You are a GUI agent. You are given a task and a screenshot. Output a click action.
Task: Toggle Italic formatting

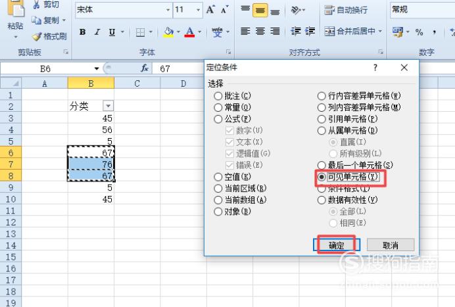click(97, 32)
